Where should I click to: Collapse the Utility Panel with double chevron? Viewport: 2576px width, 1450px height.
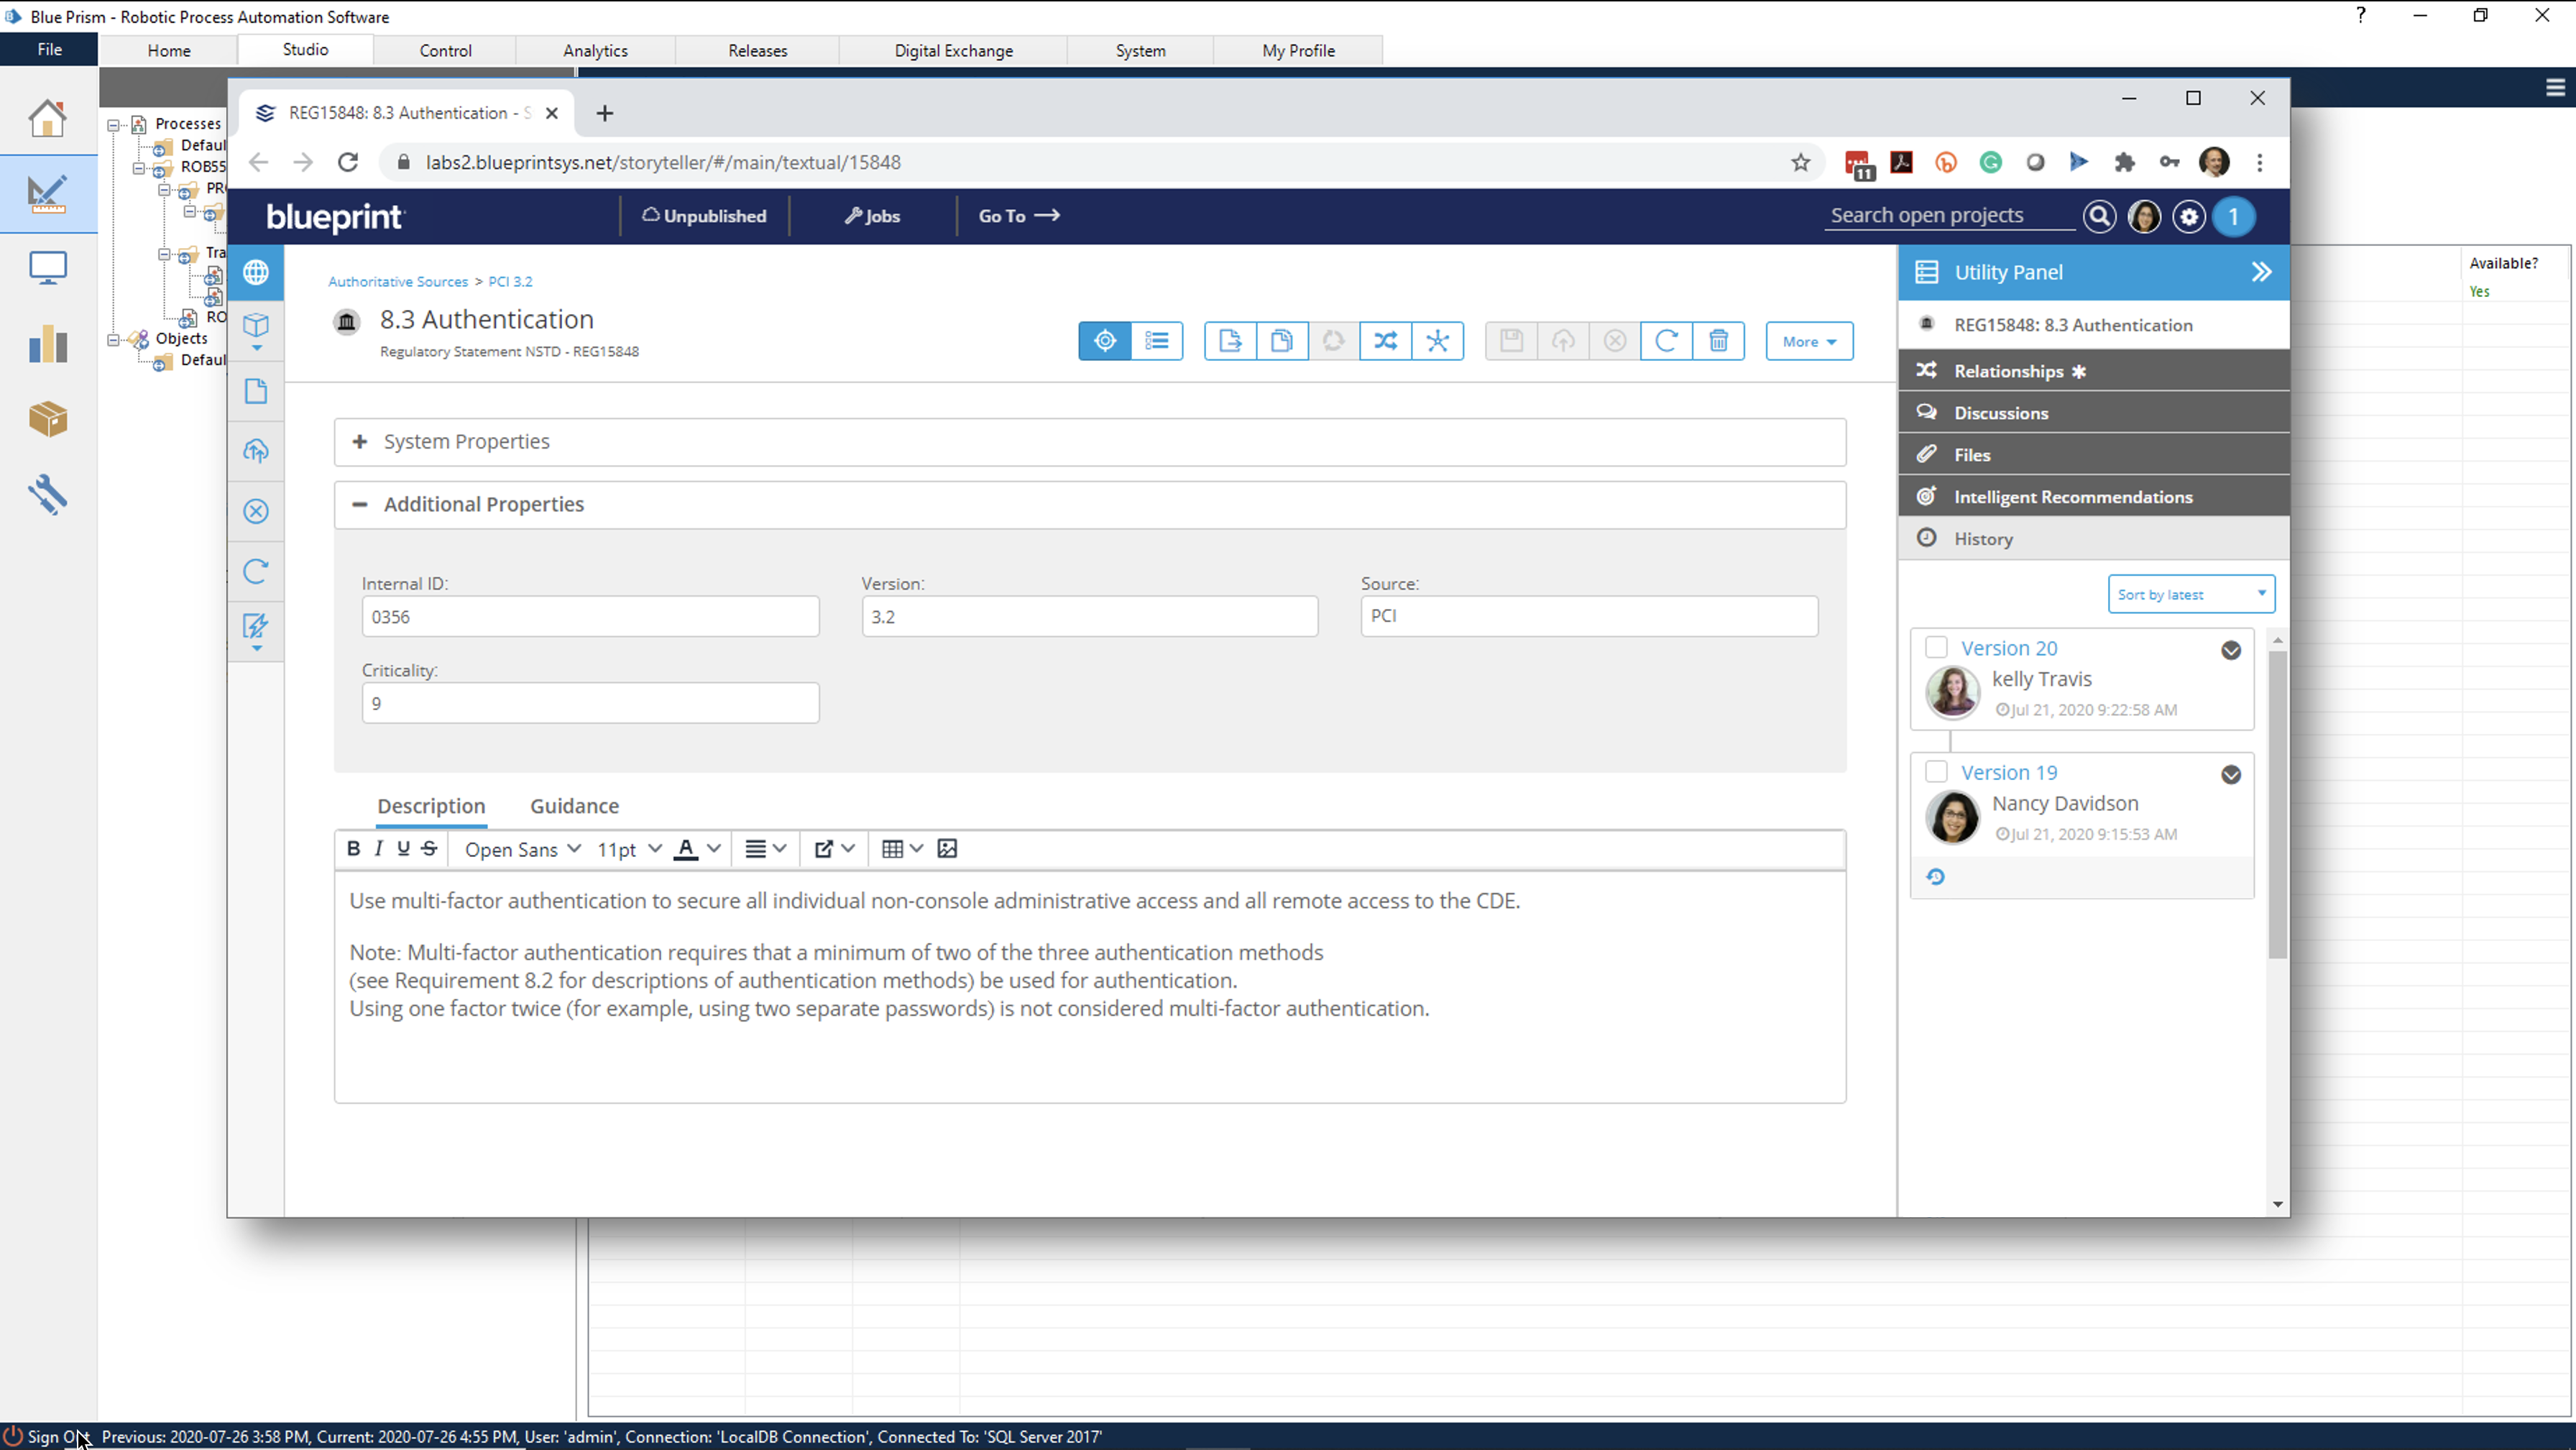point(2261,272)
